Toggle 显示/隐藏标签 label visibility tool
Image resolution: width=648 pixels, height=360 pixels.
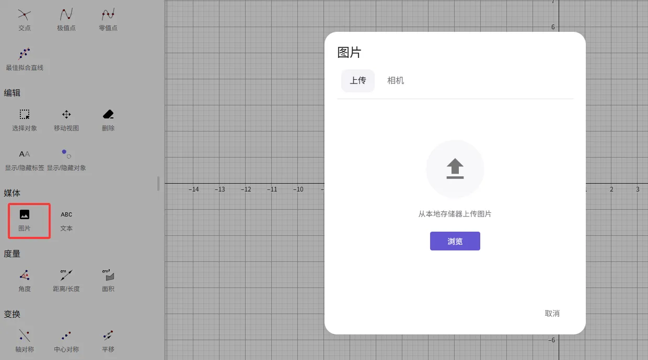point(25,159)
